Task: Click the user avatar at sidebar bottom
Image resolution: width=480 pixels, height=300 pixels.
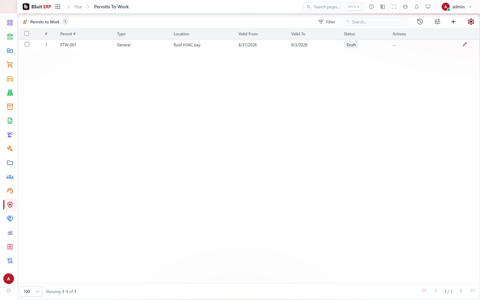Action: pos(9,279)
